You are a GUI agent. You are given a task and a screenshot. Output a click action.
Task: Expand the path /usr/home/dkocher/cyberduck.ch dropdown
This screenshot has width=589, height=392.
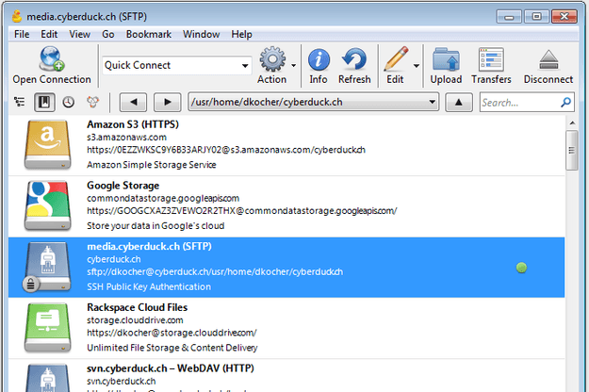click(432, 102)
